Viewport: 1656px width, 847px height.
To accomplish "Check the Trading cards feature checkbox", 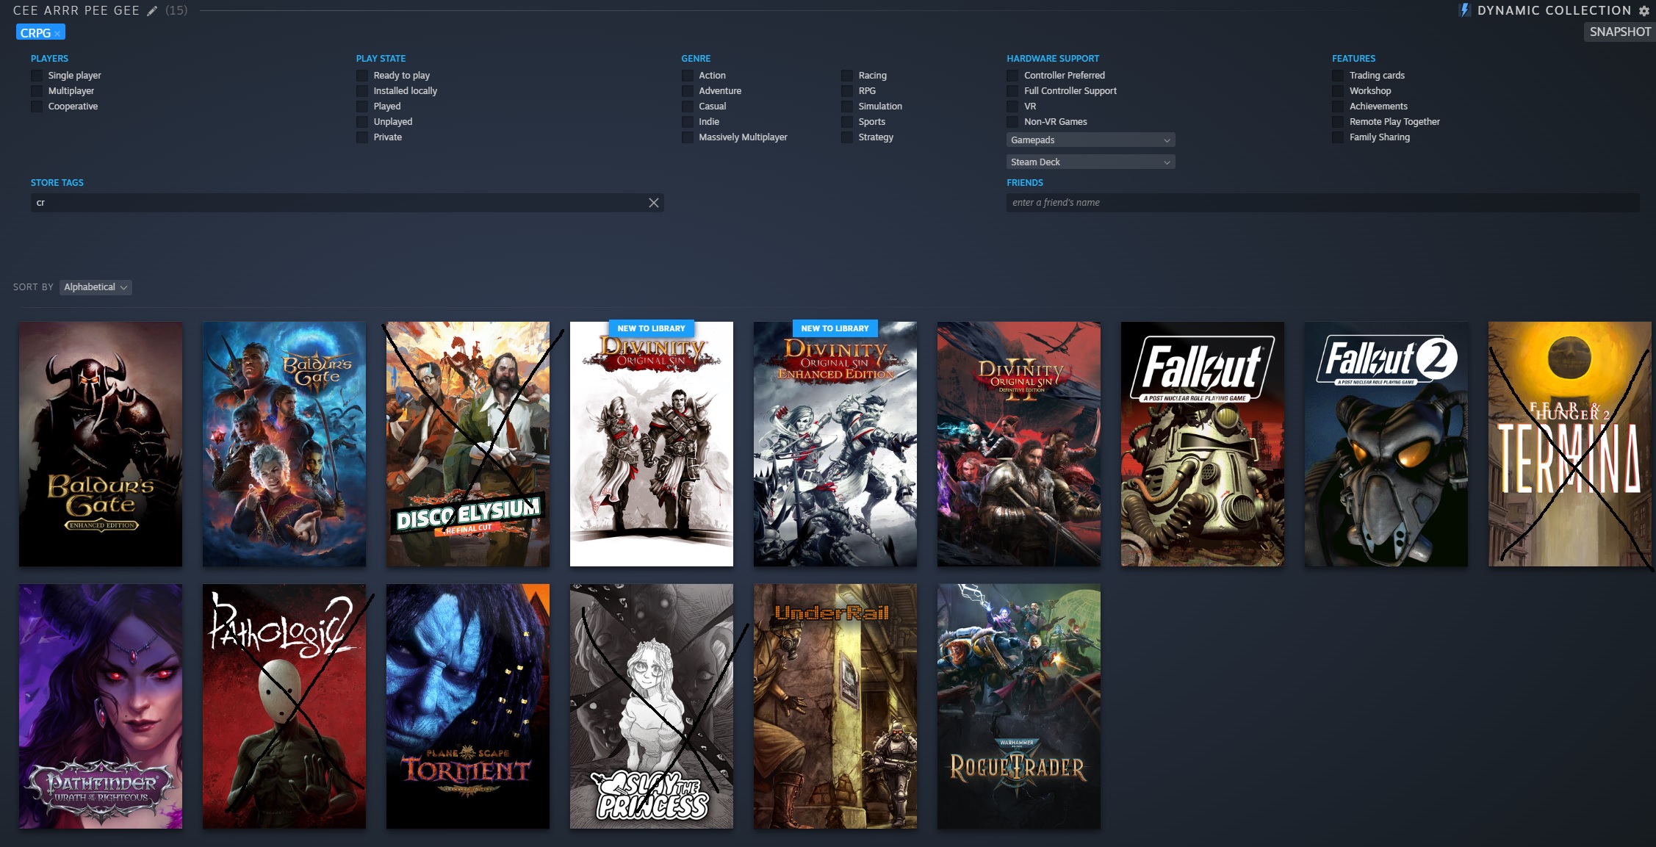I will pyautogui.click(x=1338, y=76).
